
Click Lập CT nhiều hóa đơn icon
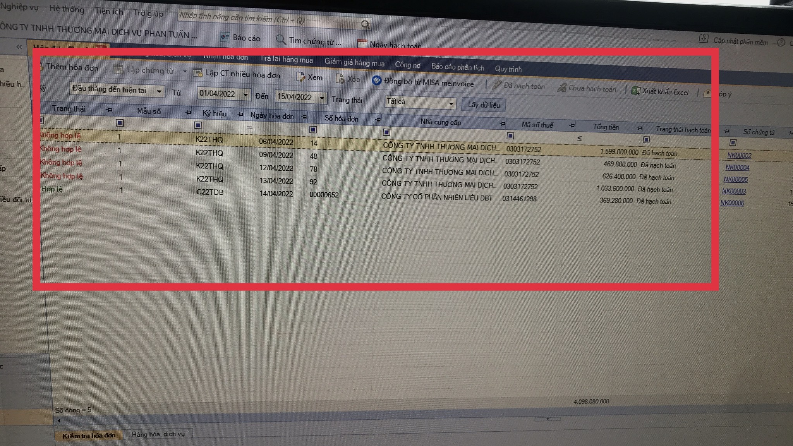pyautogui.click(x=197, y=72)
